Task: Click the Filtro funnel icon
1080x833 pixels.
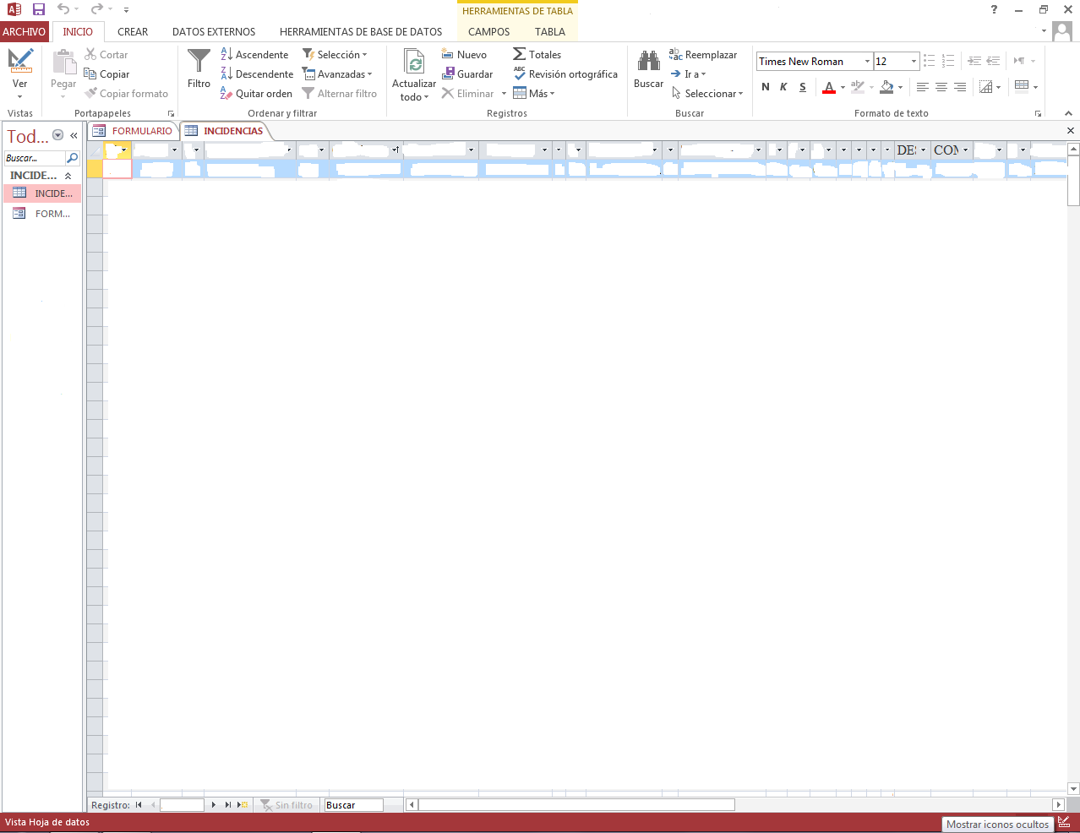Action: (199, 61)
